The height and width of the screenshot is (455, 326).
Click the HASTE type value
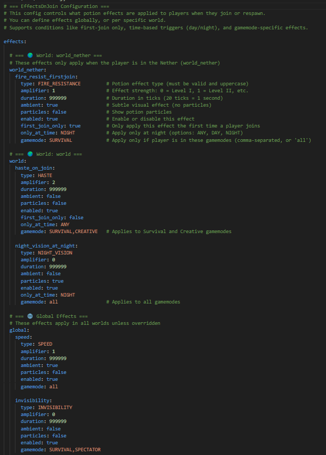click(x=45, y=175)
